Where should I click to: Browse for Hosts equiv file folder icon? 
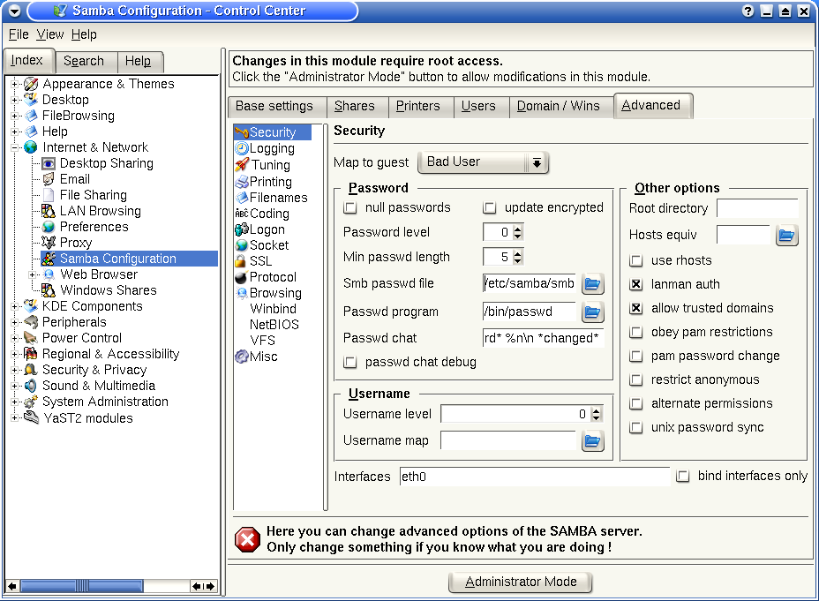(x=786, y=236)
